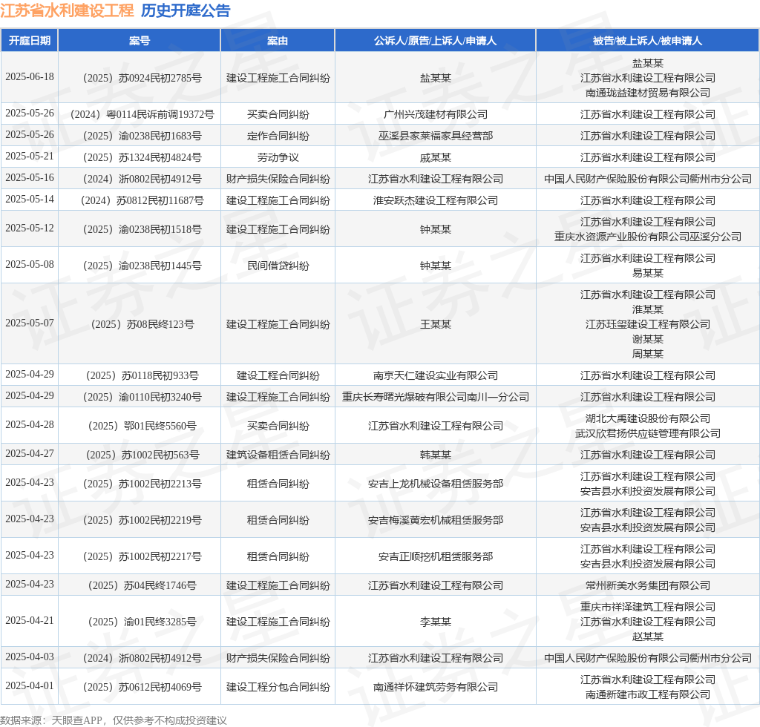Click defendant 重庆水资源产业股份有限公司巫溪分公司

point(647,237)
